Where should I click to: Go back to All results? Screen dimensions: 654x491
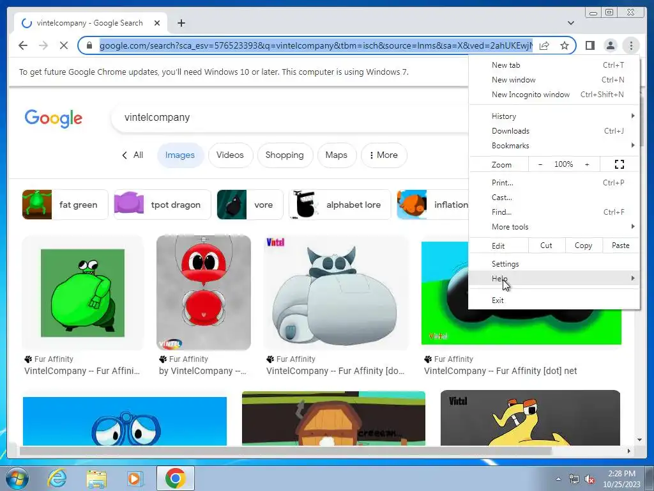133,155
